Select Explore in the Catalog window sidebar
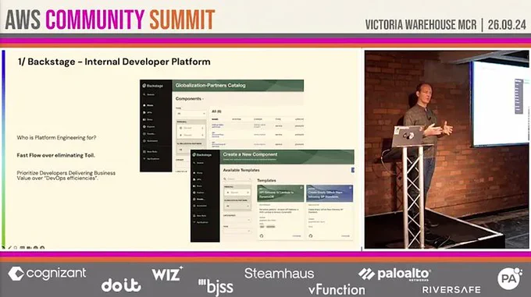The height and width of the screenshot is (297, 531). click(x=149, y=127)
